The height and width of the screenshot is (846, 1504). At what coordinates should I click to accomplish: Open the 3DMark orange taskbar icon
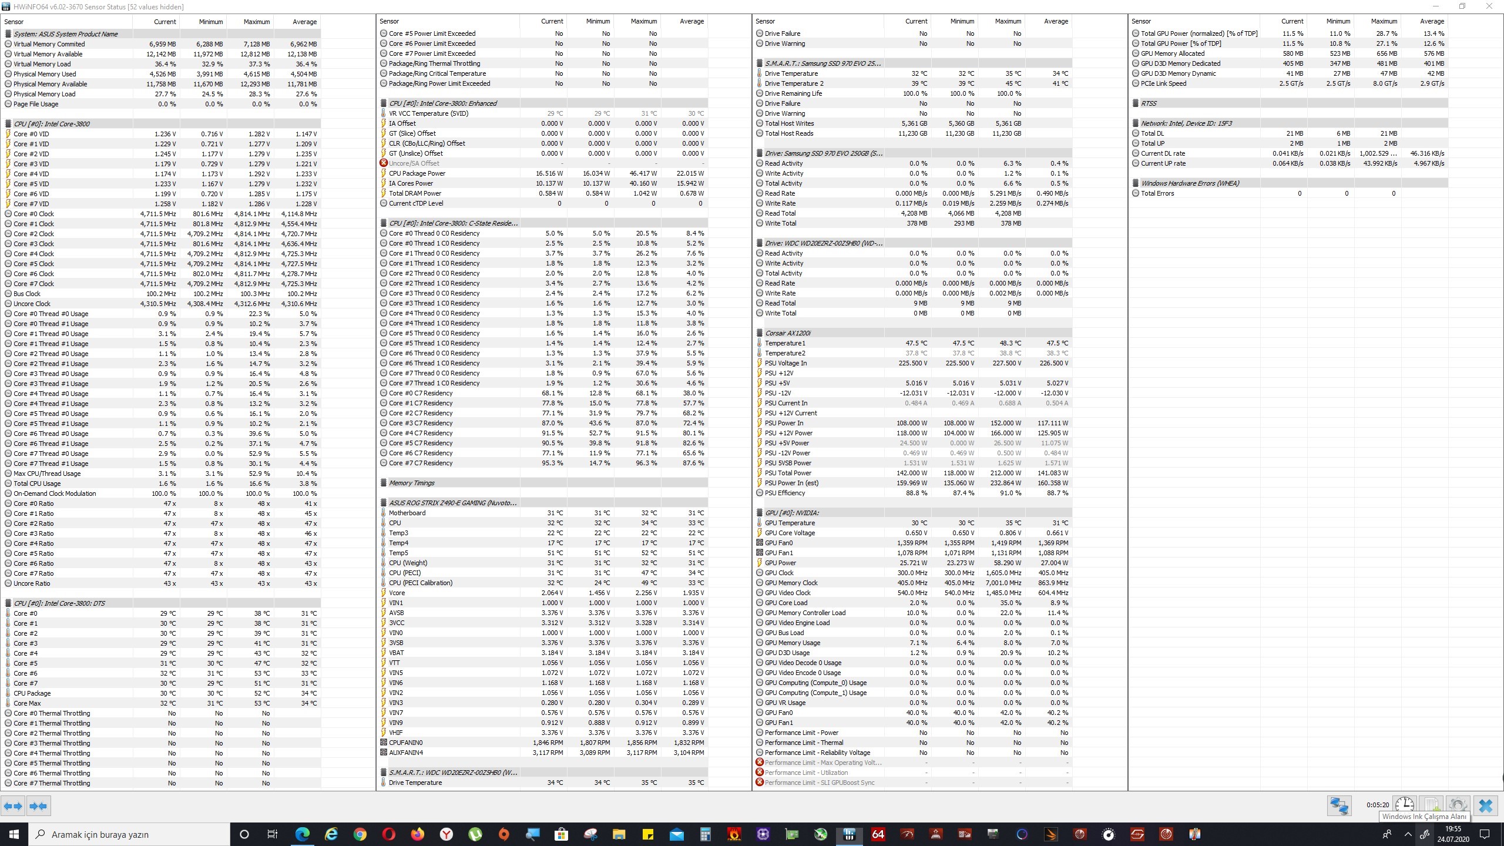point(1050,834)
